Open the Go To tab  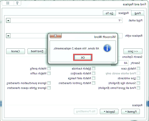pyautogui.click(x=110, y=13)
